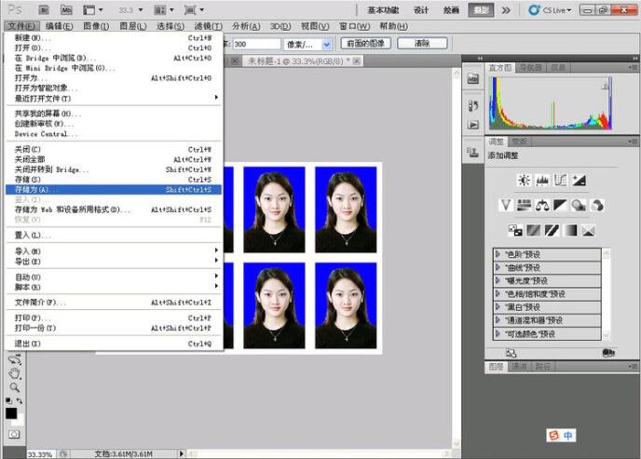Switch to the 导航器 panel tab
The image size is (641, 459).
(532, 68)
